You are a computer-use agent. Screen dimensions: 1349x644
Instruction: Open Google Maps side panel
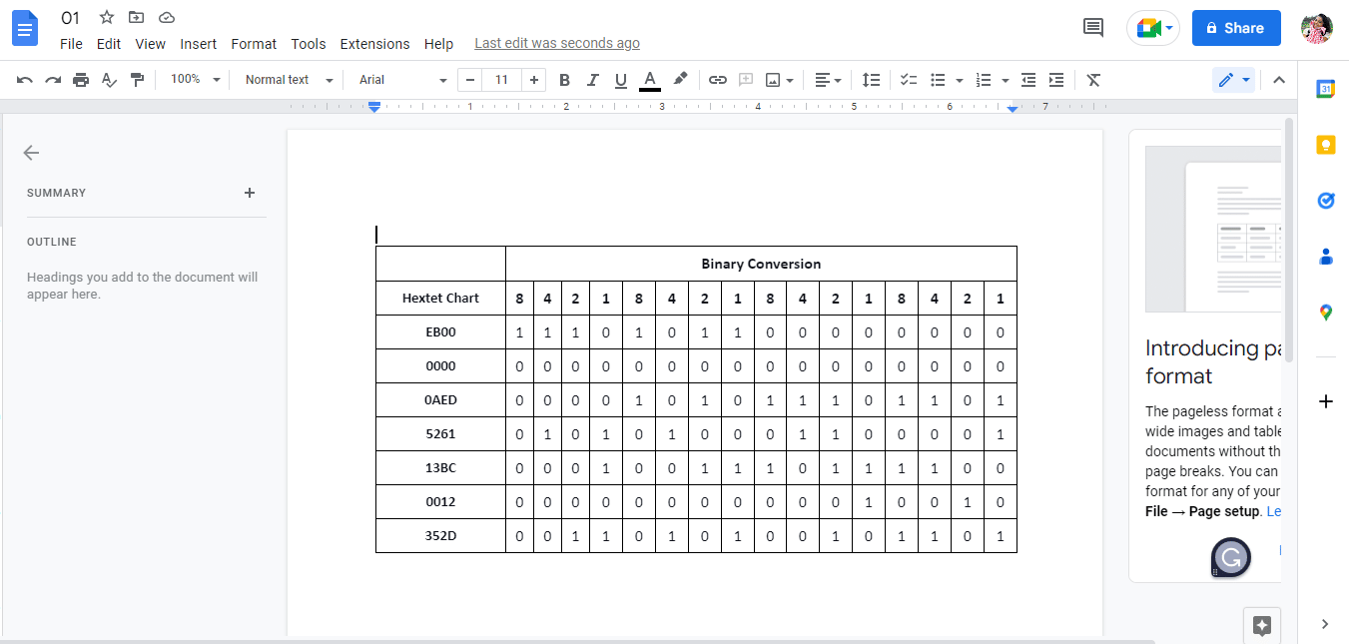(1326, 313)
